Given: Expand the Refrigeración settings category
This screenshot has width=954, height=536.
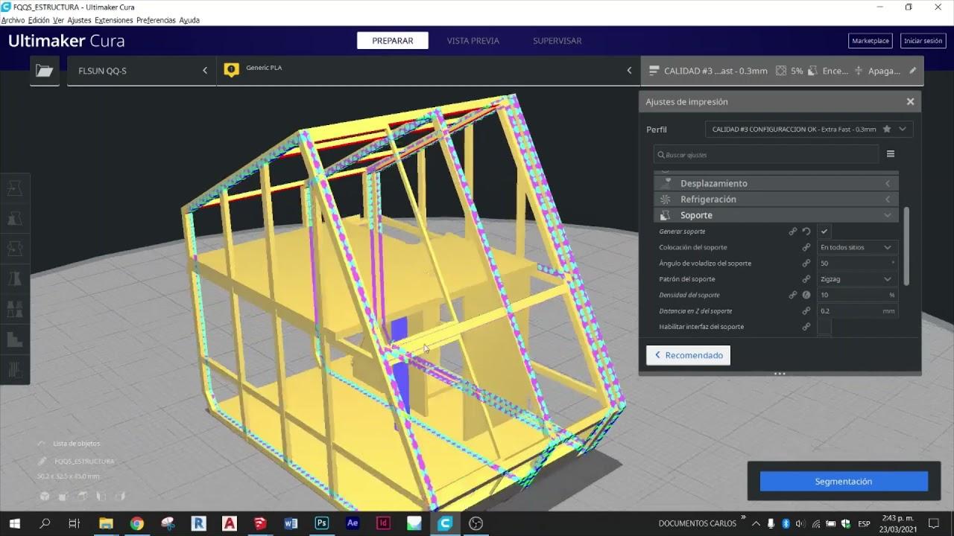Looking at the screenshot, I should click(x=776, y=199).
